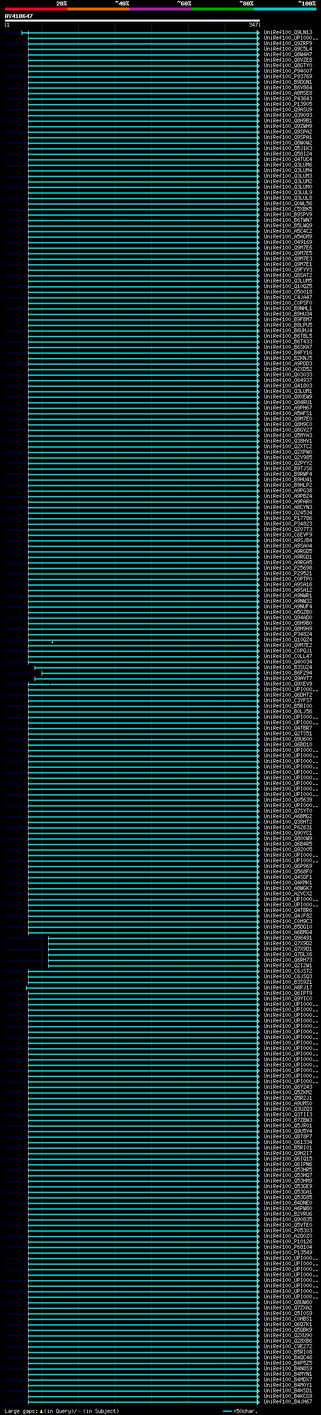The height and width of the screenshot is (1415, 321).
Task: Select hit label UniRef100_P13905
Action: (x=288, y=104)
